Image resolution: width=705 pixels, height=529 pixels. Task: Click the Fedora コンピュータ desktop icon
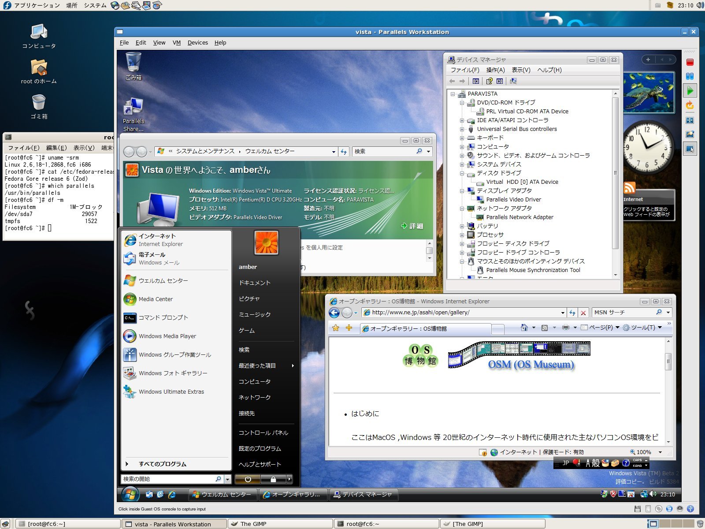39,37
